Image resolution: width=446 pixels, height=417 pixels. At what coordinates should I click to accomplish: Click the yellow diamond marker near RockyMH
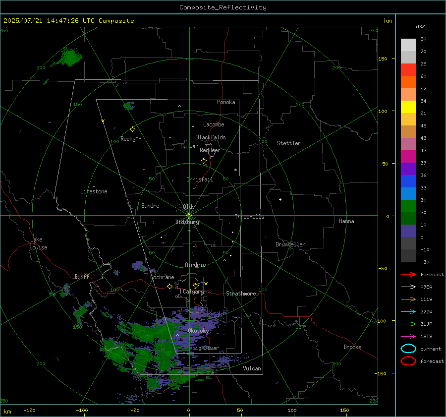[x=132, y=129]
